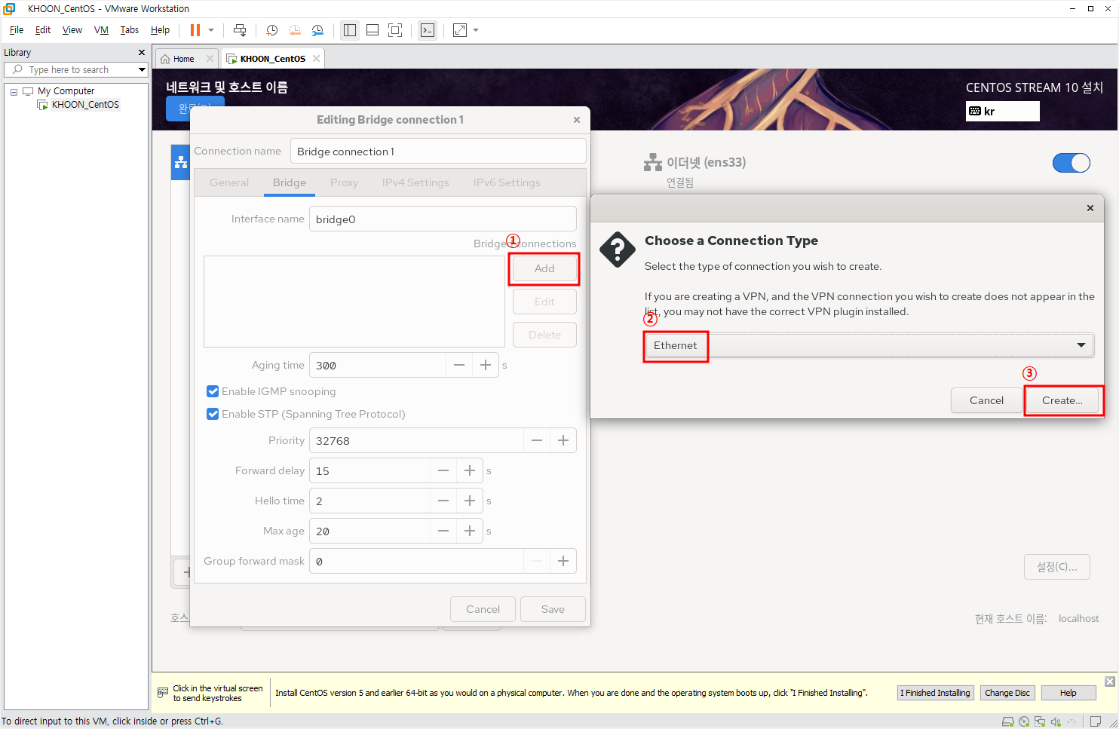
Task: Open the library search dropdown arrow
Action: [142, 69]
